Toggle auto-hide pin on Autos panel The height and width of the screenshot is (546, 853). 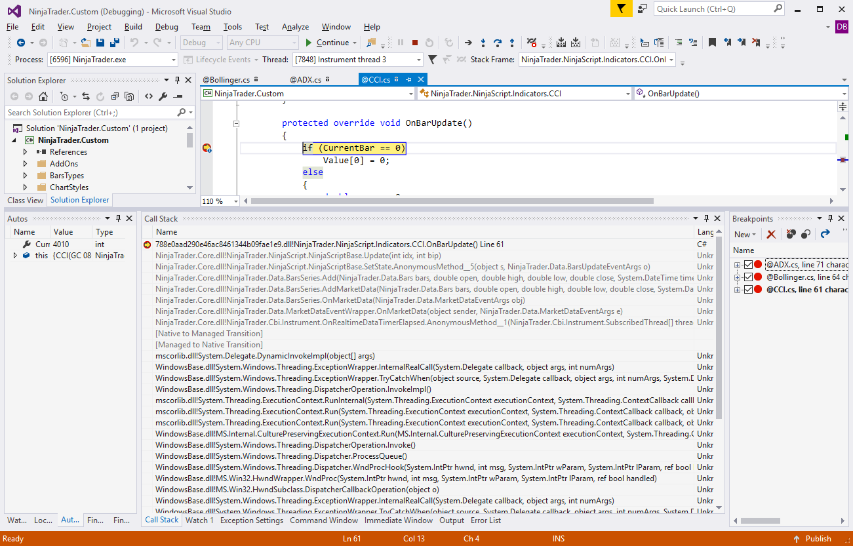(119, 218)
